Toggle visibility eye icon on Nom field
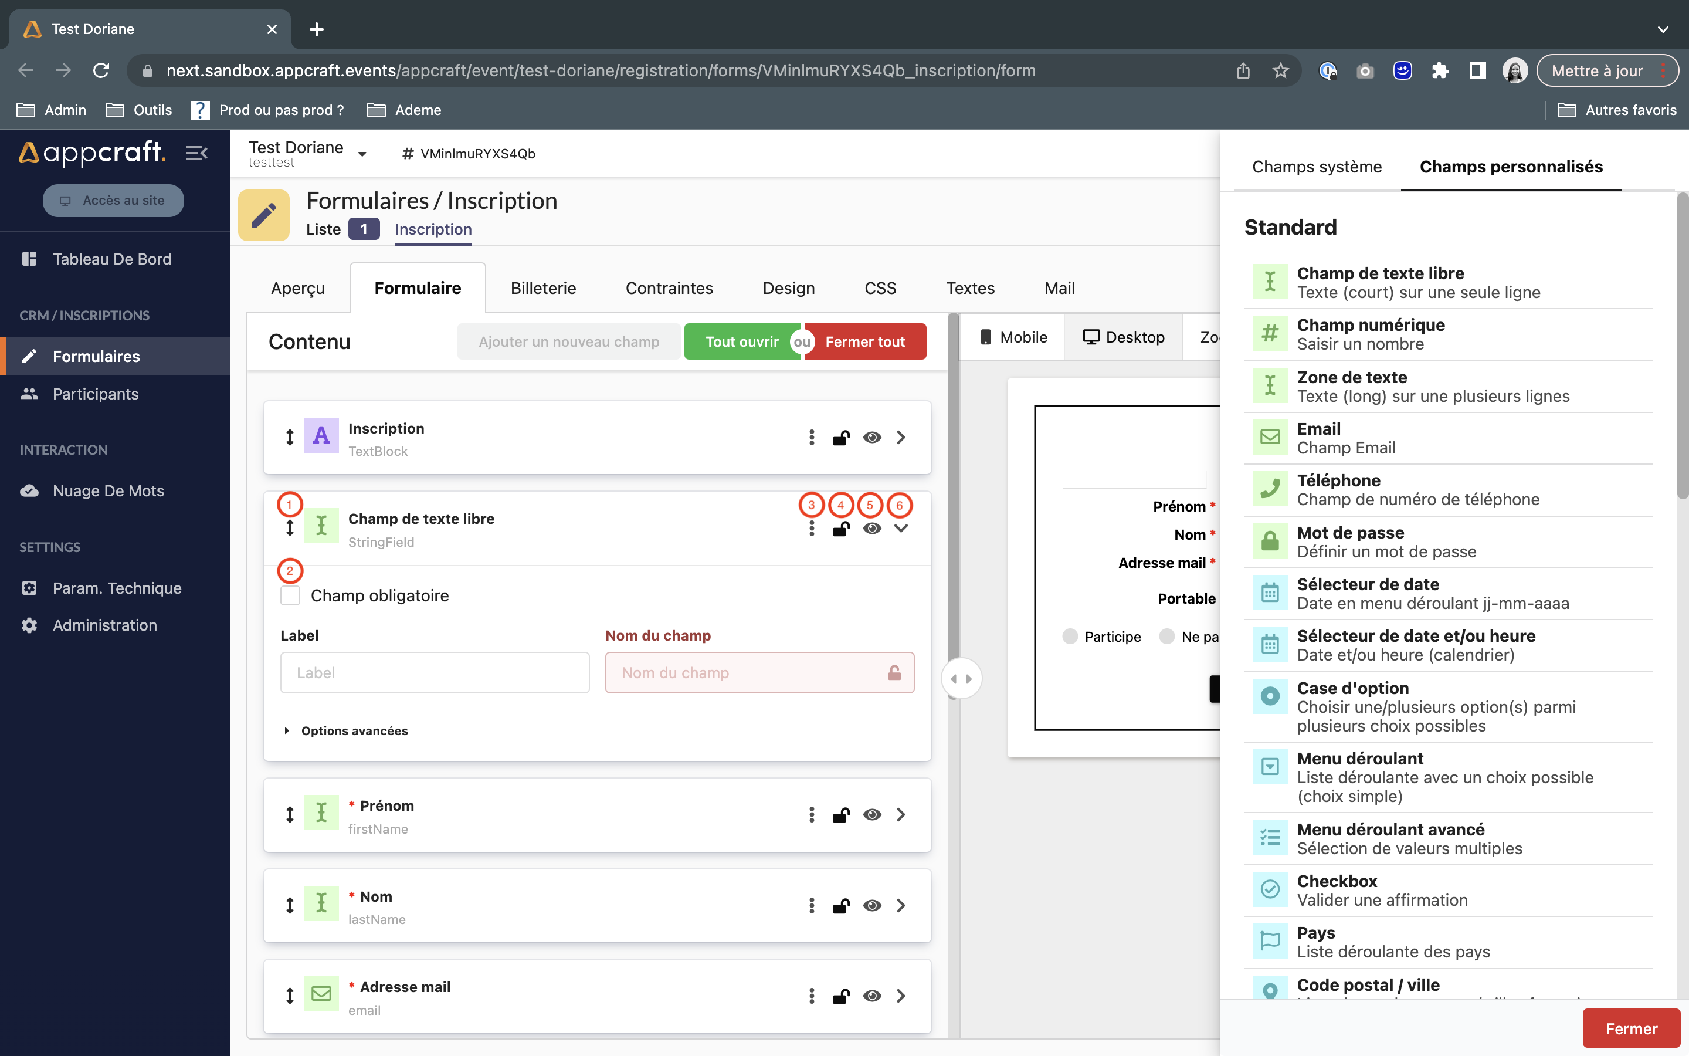 tap(871, 905)
